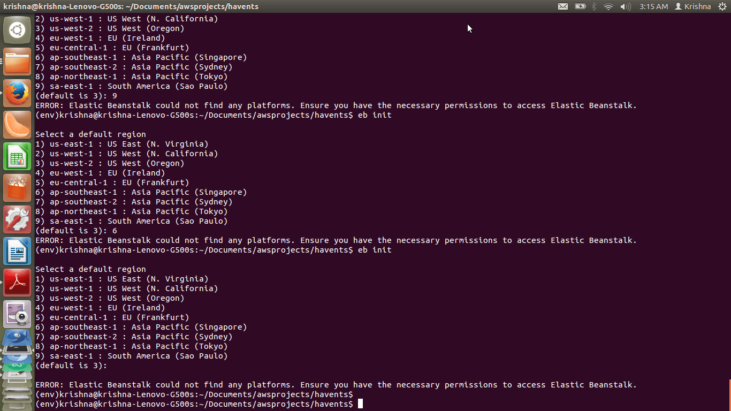This screenshot has width=731, height=411.
Task: Open the Wi-Fi network menu
Action: 608,6
